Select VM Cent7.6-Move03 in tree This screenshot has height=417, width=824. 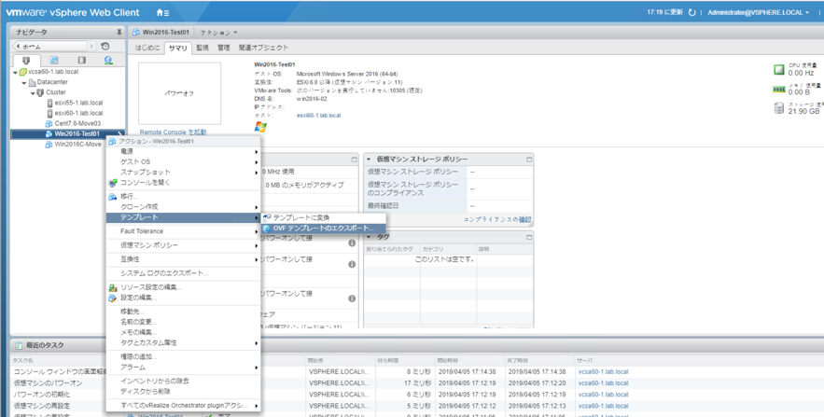coord(77,123)
